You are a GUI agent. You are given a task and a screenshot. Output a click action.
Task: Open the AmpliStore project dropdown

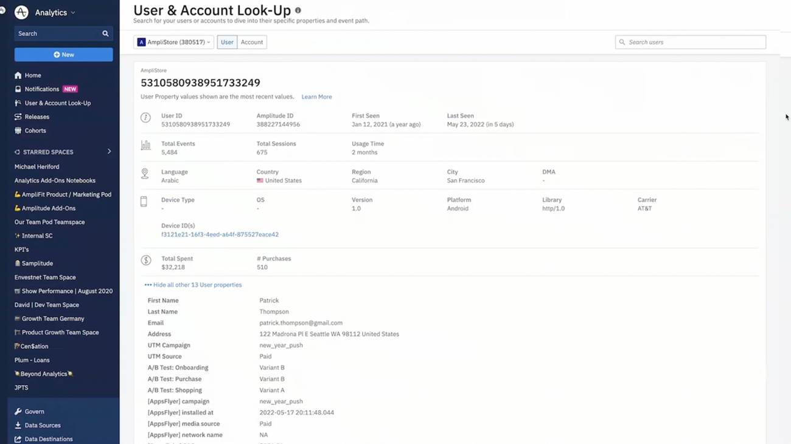point(174,43)
